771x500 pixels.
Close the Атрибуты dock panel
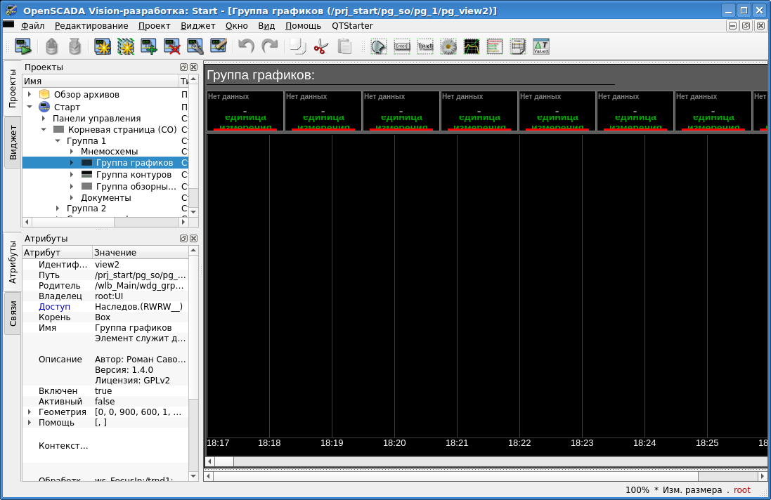pos(193,239)
